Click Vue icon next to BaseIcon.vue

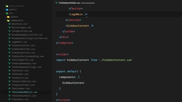(9, 24)
